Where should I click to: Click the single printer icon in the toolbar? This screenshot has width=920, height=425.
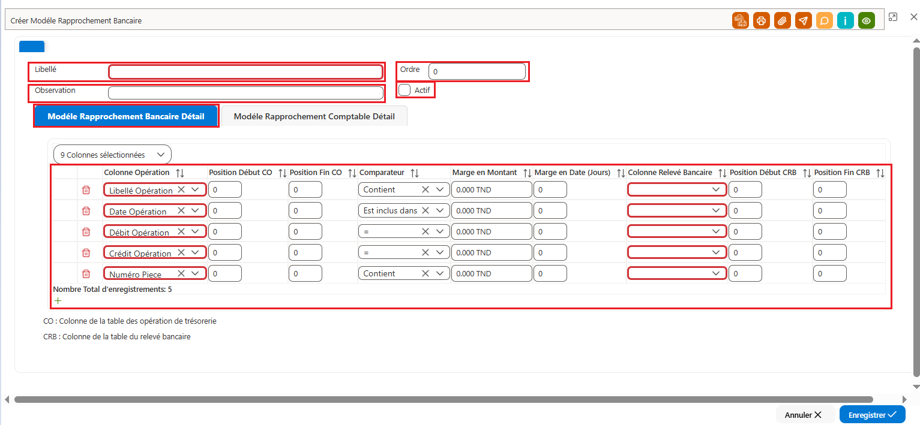click(x=762, y=20)
